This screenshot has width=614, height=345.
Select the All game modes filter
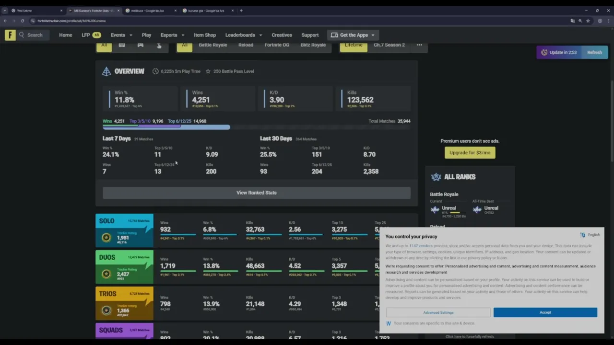[x=185, y=46]
